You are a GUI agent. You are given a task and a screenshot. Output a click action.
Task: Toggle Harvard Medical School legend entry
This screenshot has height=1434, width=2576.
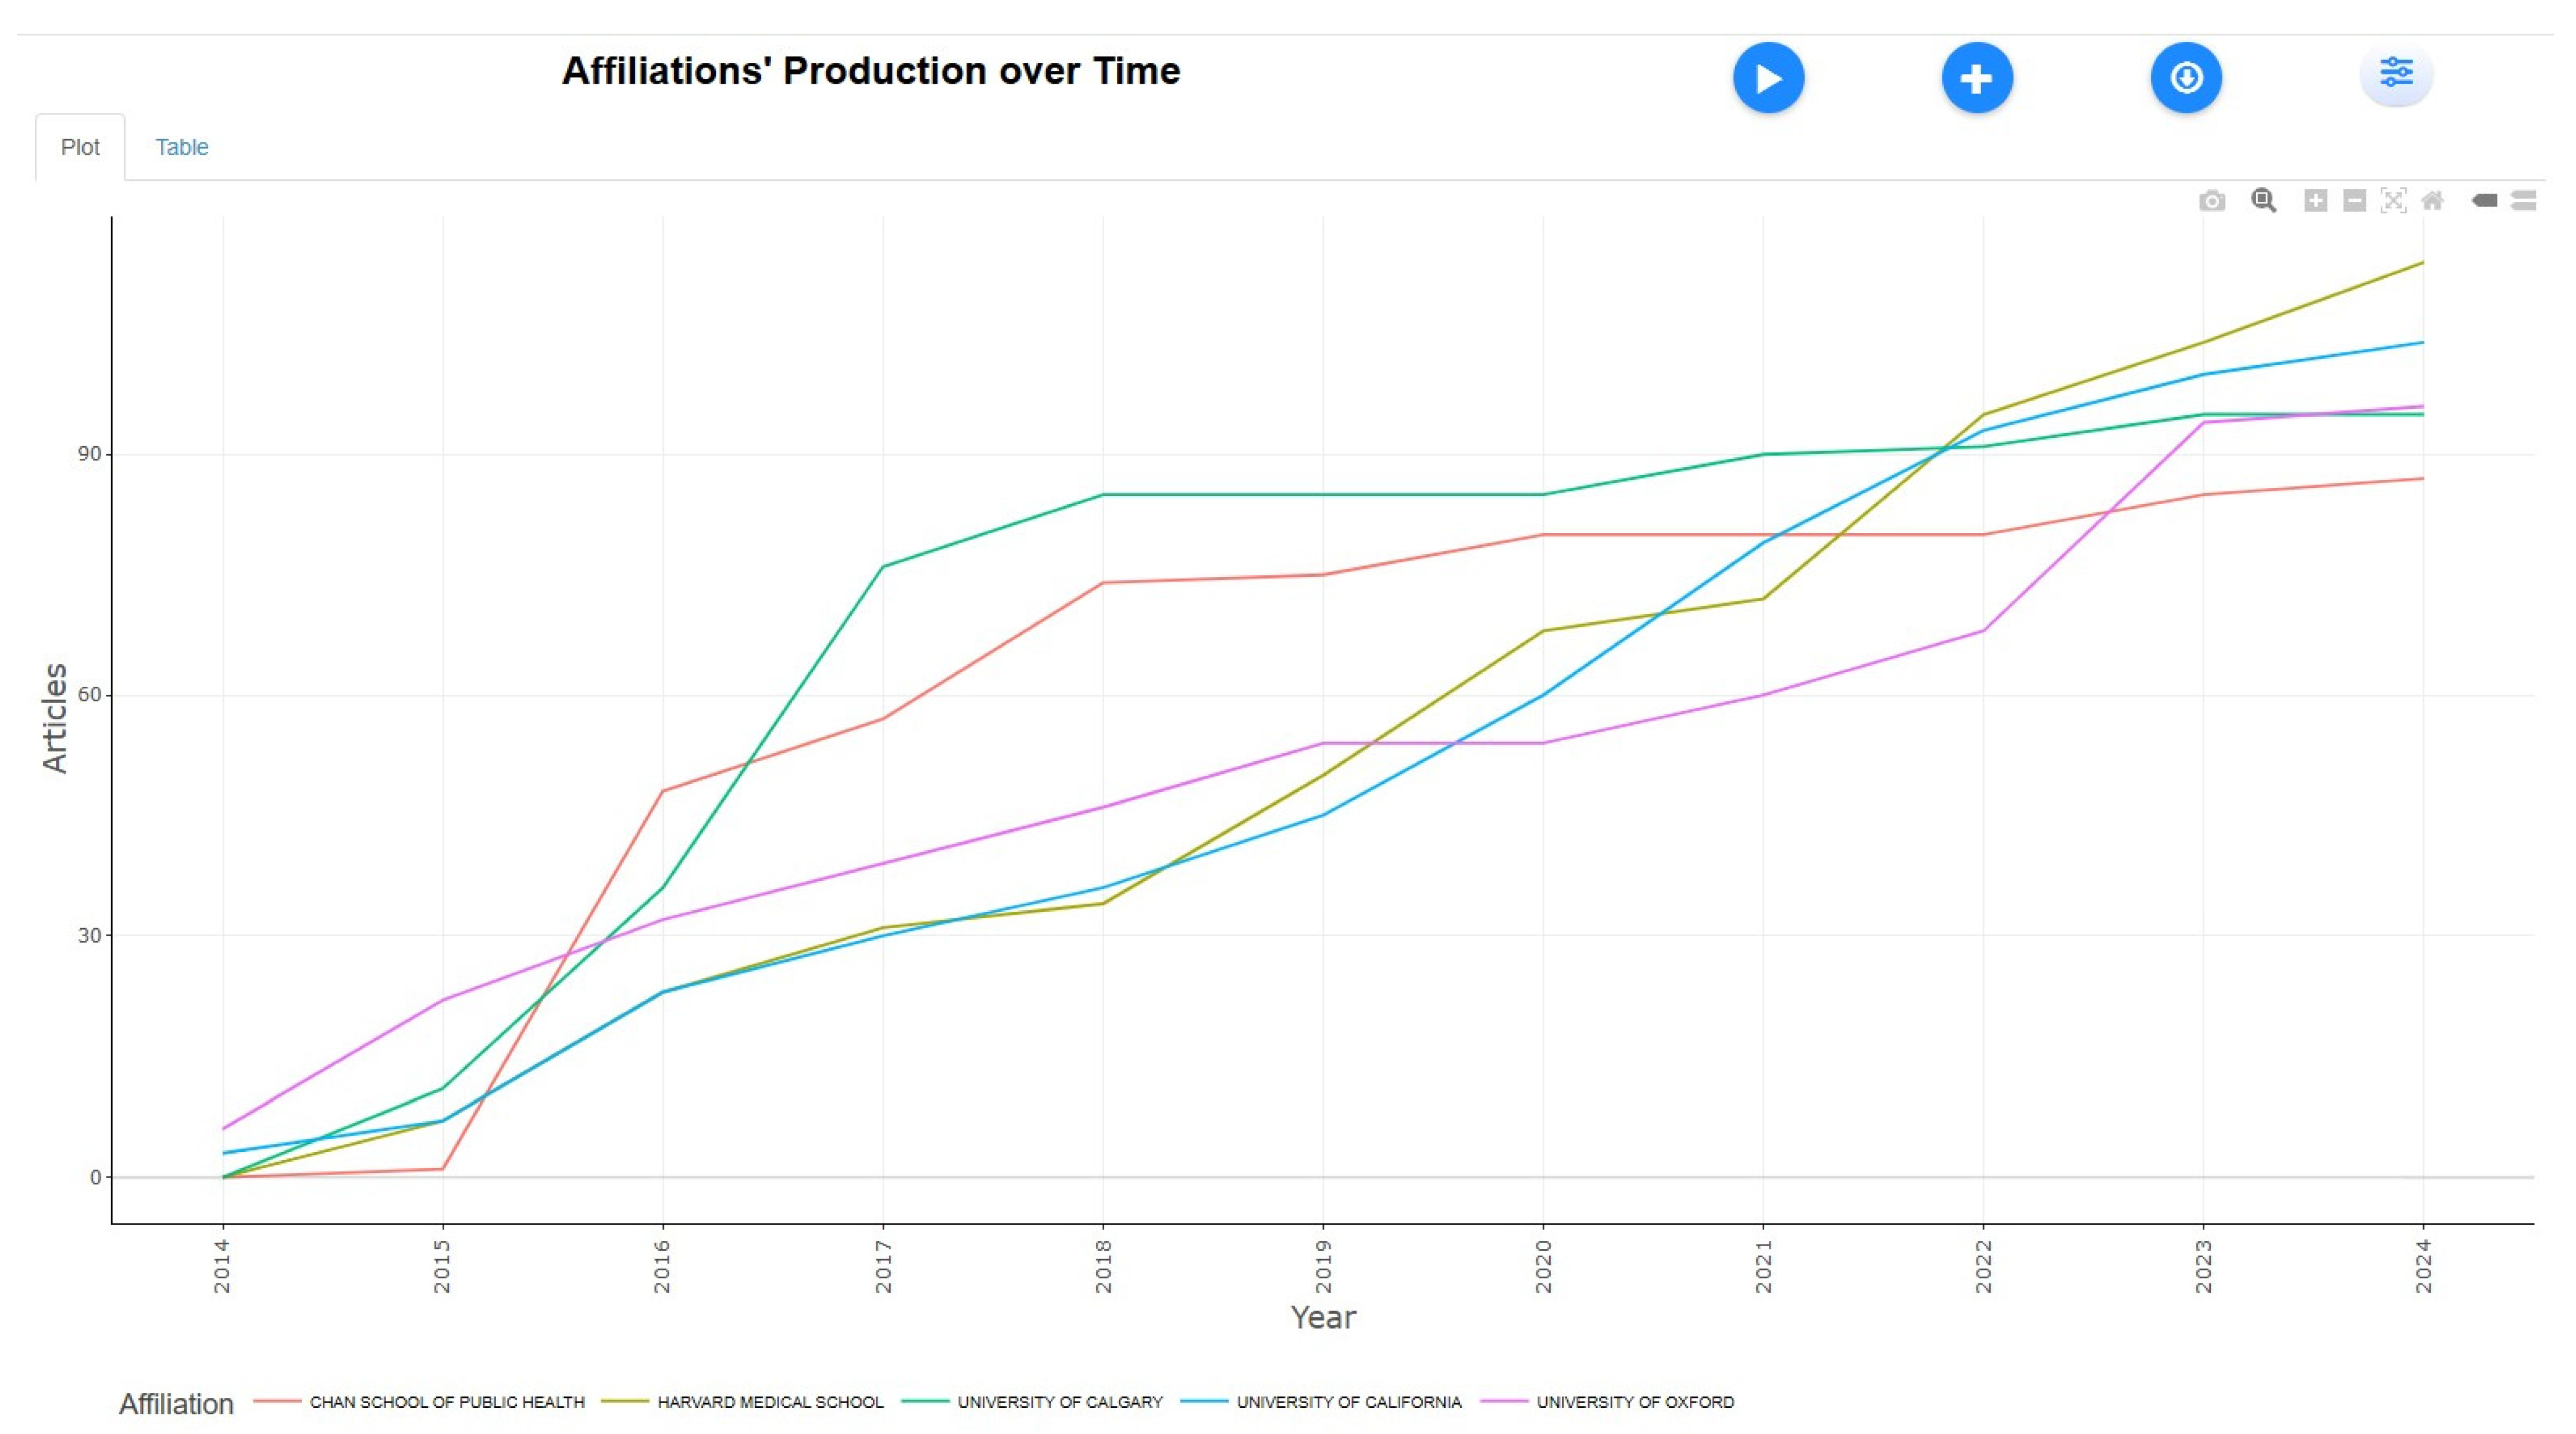coord(770,1402)
